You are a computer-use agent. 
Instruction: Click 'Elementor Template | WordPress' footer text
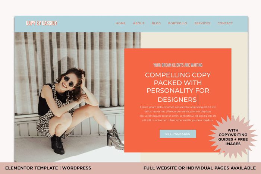48,168
